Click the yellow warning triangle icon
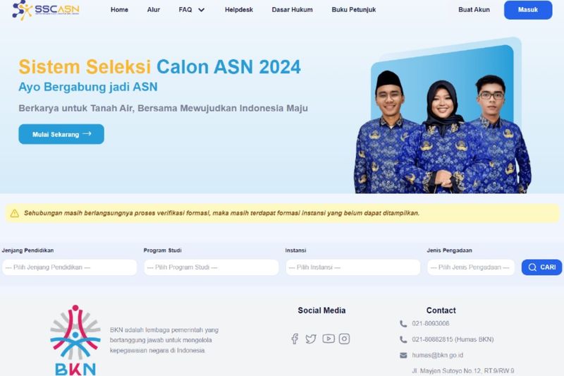This screenshot has width=564, height=376. (x=15, y=213)
